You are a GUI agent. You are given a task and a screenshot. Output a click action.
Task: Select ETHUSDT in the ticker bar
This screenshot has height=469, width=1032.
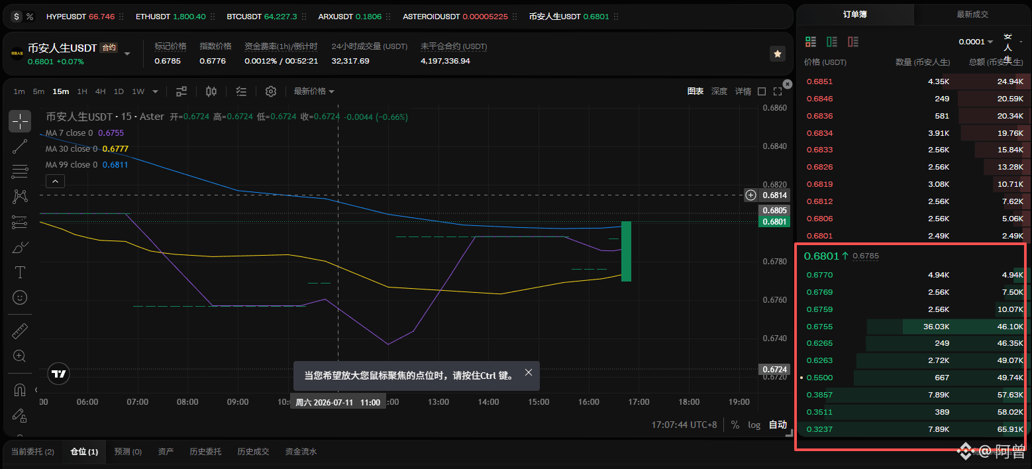click(170, 16)
